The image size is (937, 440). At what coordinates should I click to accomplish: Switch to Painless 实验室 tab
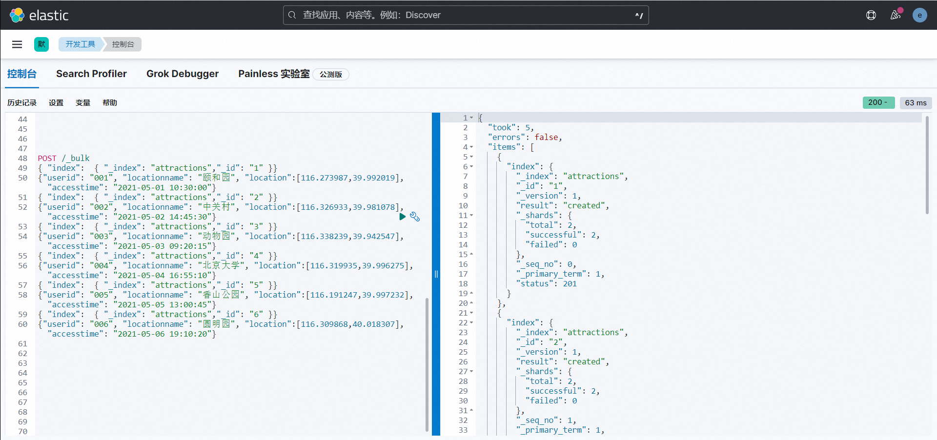(x=274, y=74)
